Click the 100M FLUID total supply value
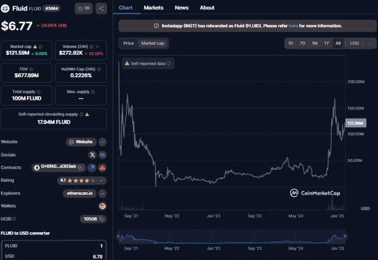Screen dimensions: 378x260 pos(27,99)
